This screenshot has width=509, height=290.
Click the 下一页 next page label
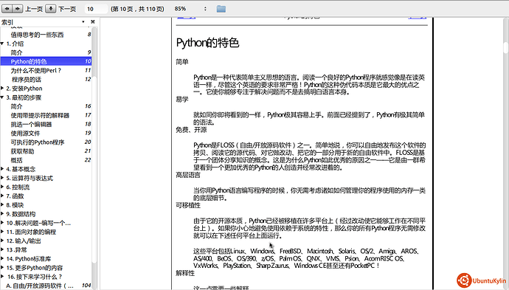pyautogui.click(x=67, y=9)
